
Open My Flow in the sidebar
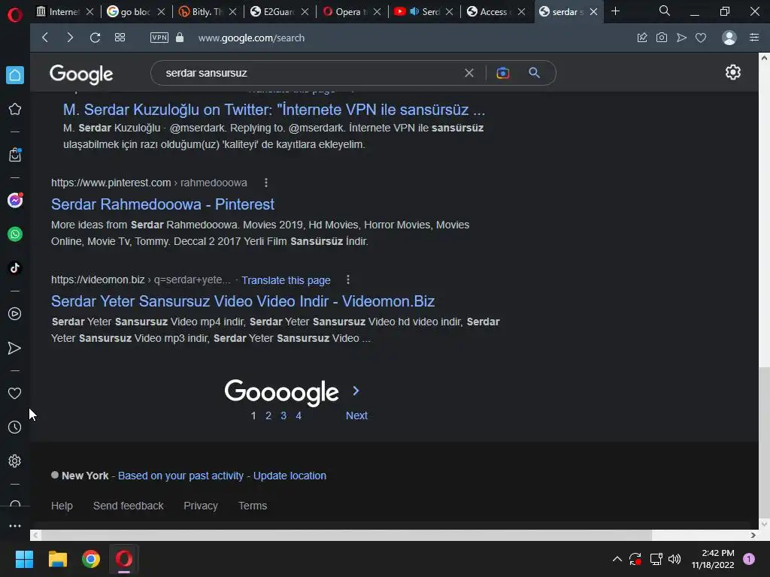tap(15, 348)
